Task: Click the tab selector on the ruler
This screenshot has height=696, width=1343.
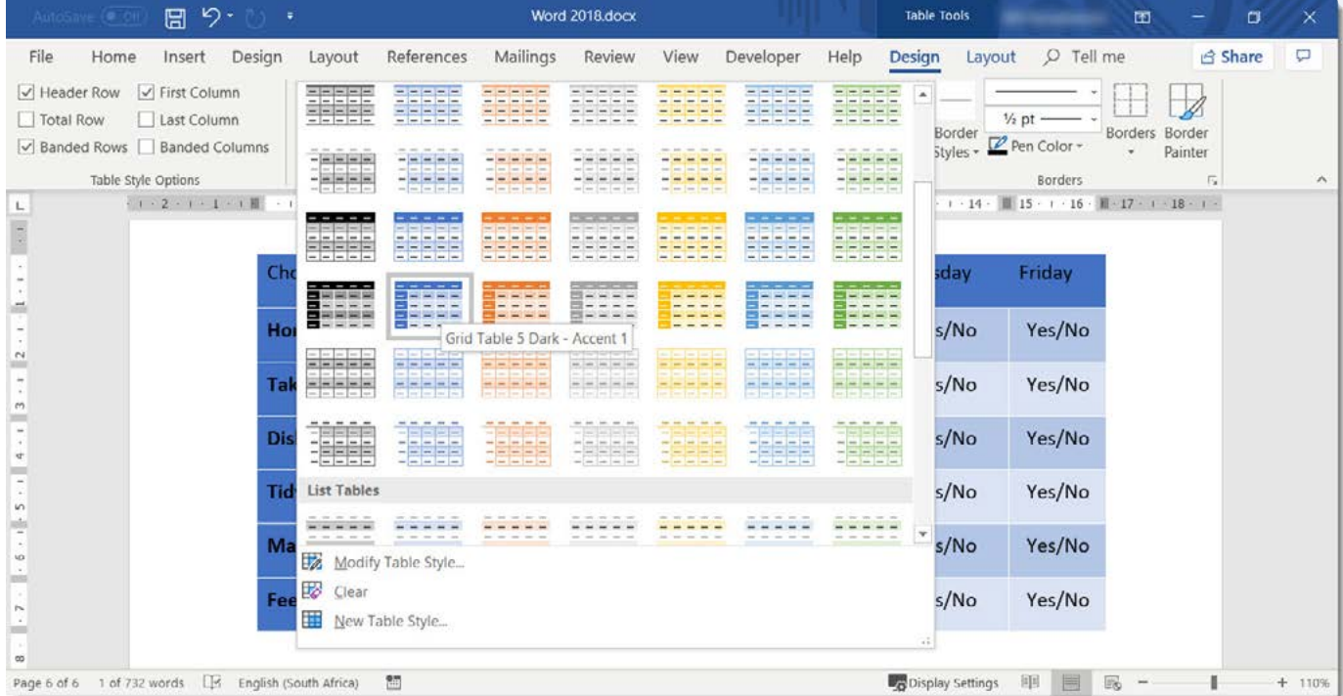Action: point(19,205)
